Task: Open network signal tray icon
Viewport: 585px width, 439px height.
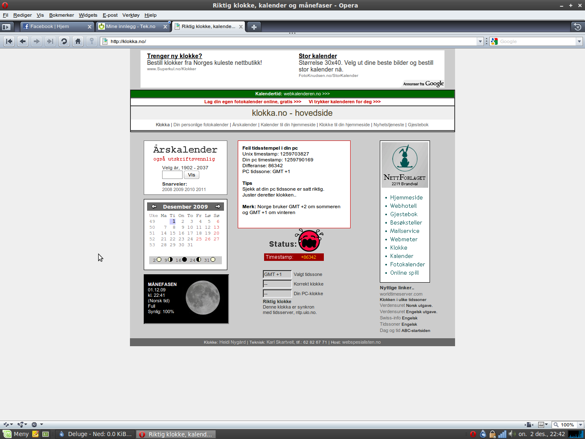Action: 502,434
